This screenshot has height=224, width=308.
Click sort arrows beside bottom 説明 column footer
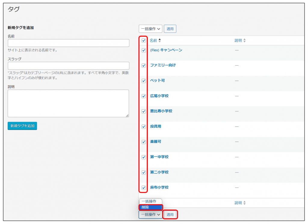(244, 203)
